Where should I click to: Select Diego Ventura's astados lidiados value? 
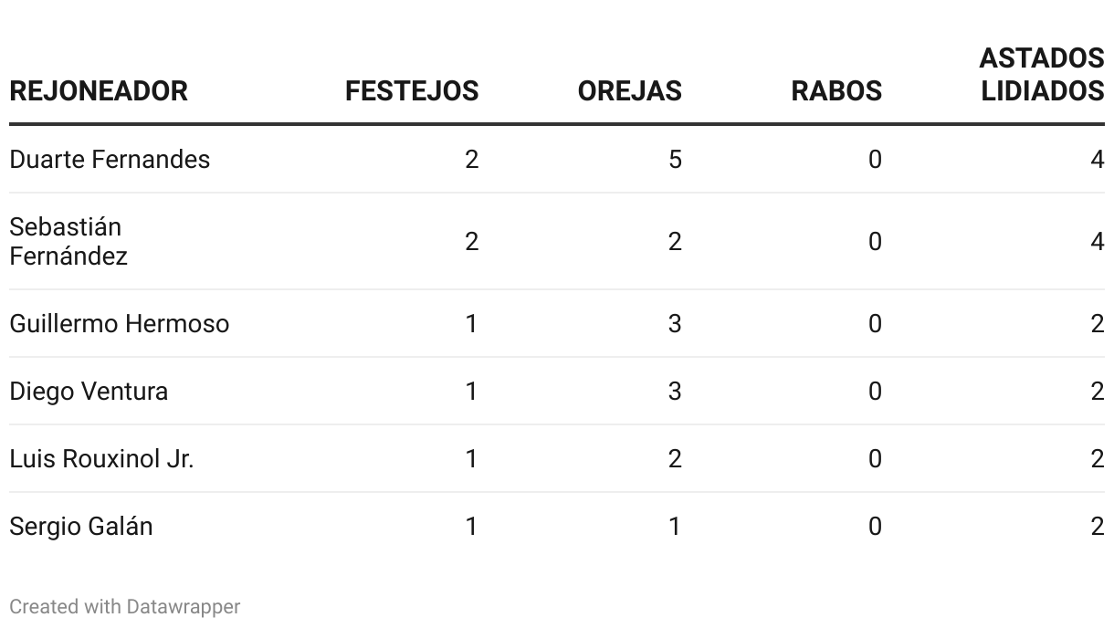[x=1098, y=392]
